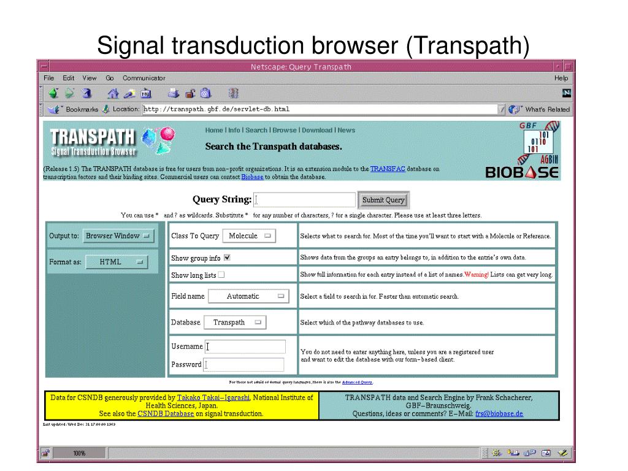The width and height of the screenshot is (628, 471).
Task: Open the File menu
Action: [x=49, y=78]
